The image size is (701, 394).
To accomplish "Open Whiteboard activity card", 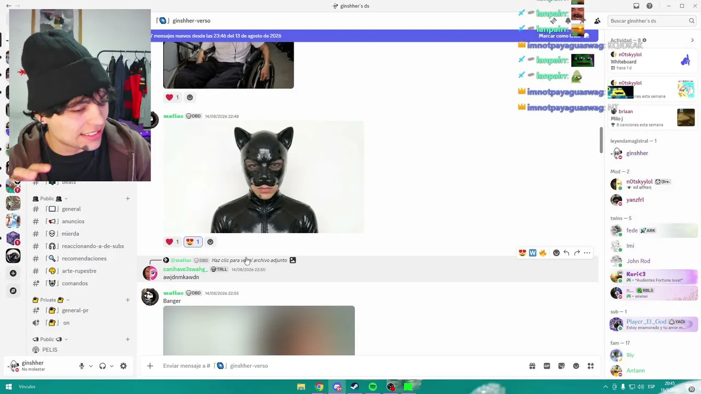I will [x=653, y=61].
